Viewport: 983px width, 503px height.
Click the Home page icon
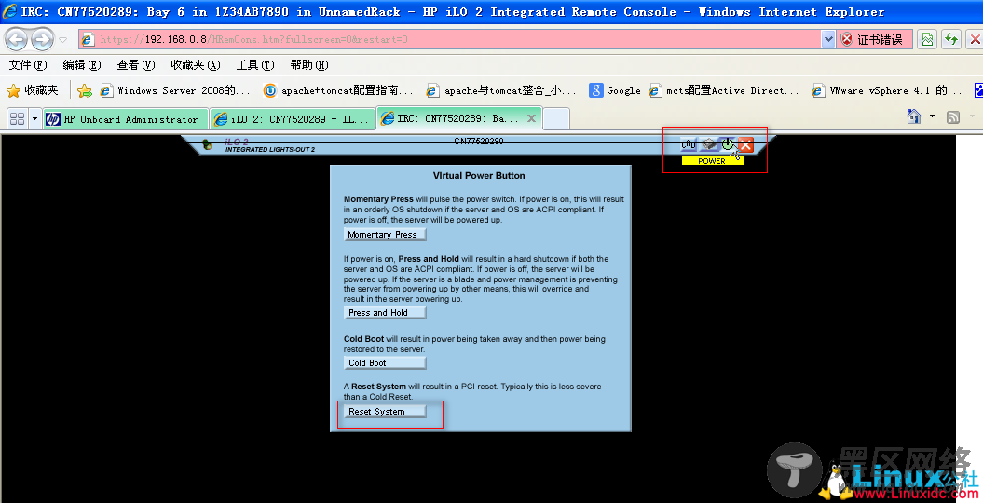(x=914, y=116)
